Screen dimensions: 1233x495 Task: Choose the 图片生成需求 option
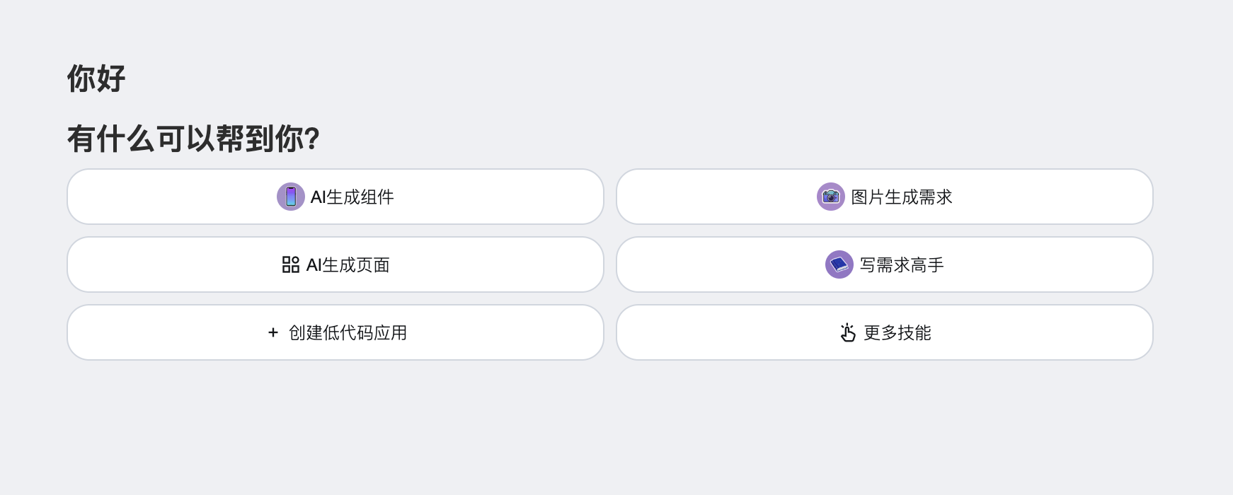tap(884, 197)
